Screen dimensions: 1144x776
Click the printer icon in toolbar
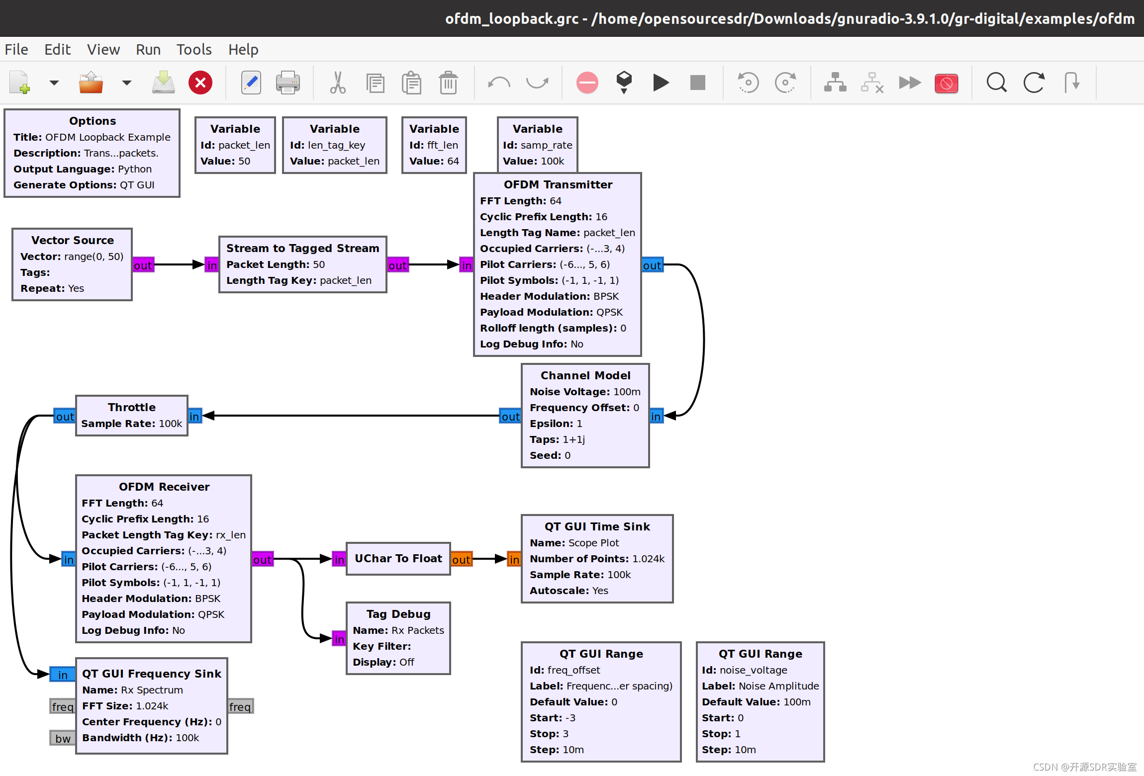click(287, 83)
